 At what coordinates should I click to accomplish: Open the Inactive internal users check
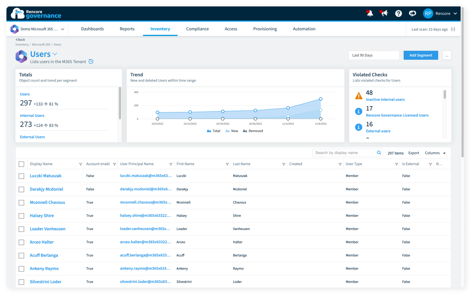point(385,99)
